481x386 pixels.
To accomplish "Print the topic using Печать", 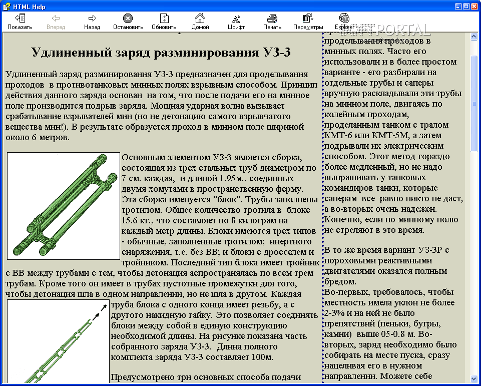I will tap(272, 22).
